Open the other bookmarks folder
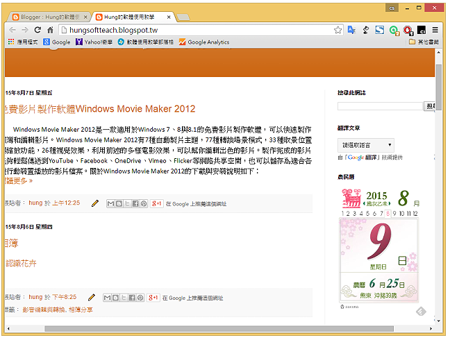 coord(424,42)
